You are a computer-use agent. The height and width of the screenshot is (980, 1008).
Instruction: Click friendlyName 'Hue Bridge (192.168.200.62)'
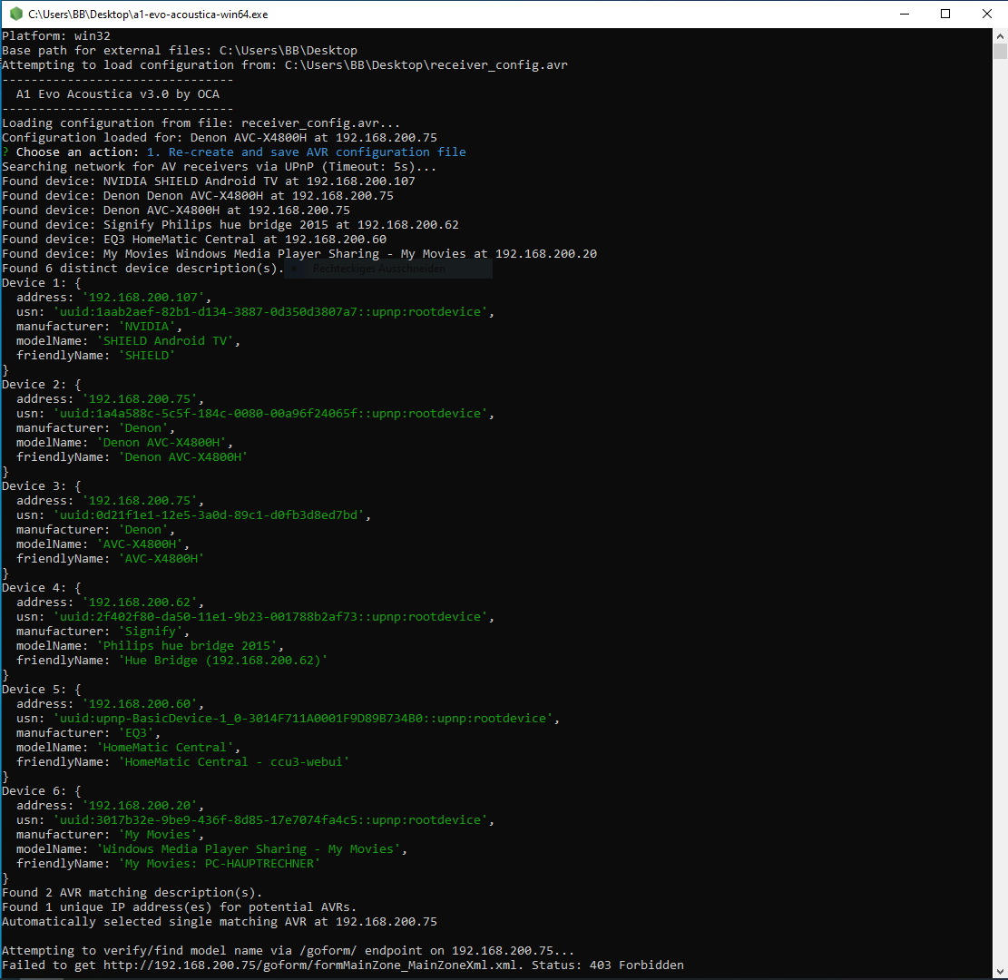click(223, 661)
